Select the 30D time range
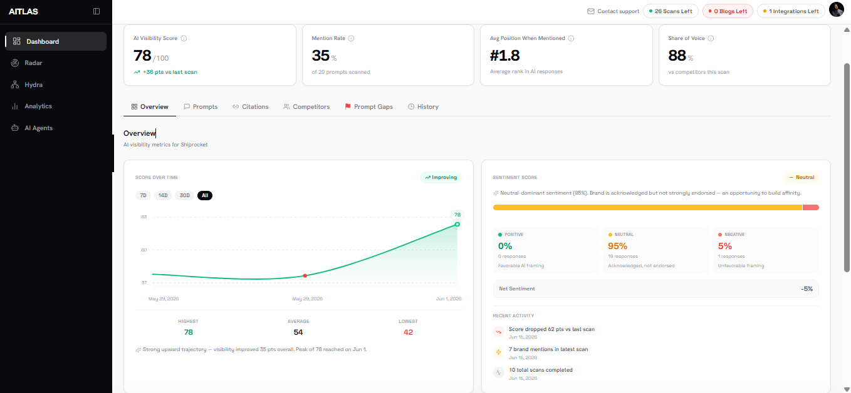Viewport: 851px width, 393px height. 185,195
